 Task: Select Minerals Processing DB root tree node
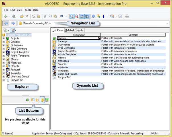click(x=19, y=35)
